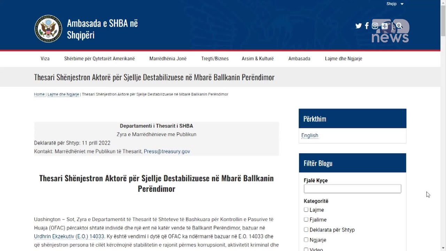This screenshot has width=446, height=251.
Task: Open the embassy Instagram page
Action: pyautogui.click(x=375, y=26)
